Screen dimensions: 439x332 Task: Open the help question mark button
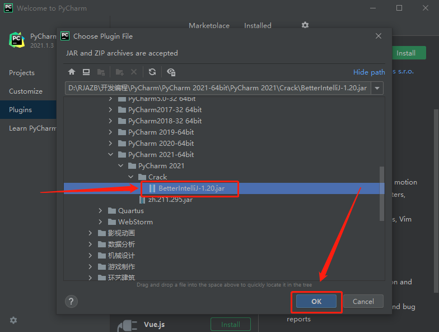tap(72, 302)
